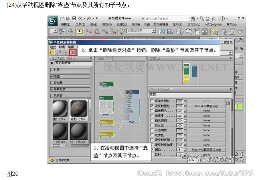Open the browser options triangle dropdown

[52, 63]
